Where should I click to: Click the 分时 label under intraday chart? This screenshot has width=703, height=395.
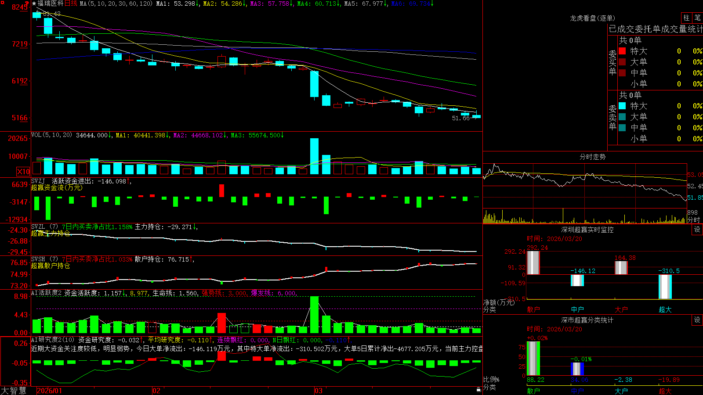coord(694,220)
